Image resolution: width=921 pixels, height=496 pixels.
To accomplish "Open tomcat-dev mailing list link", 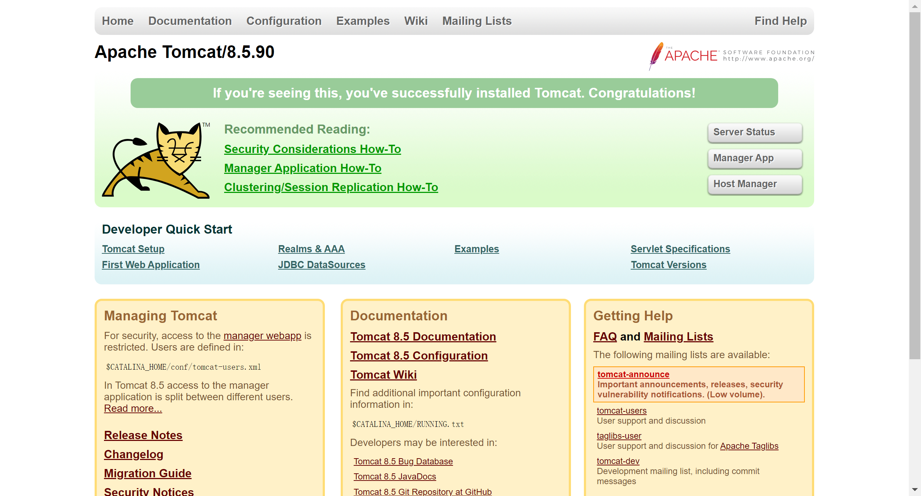I will [x=618, y=461].
